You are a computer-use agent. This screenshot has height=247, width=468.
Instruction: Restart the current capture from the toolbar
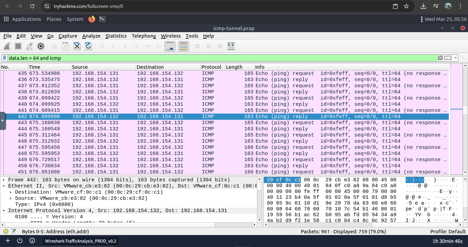(x=29, y=46)
